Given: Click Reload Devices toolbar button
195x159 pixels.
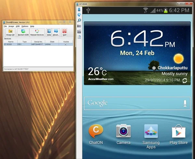Looking at the screenshot, I should [x=37, y=32].
